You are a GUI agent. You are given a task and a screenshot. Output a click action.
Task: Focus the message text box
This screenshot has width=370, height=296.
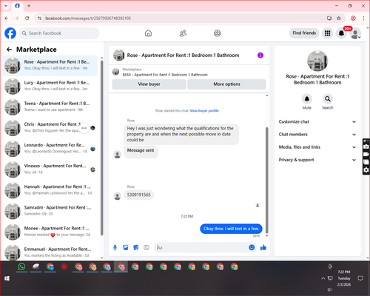point(202,247)
